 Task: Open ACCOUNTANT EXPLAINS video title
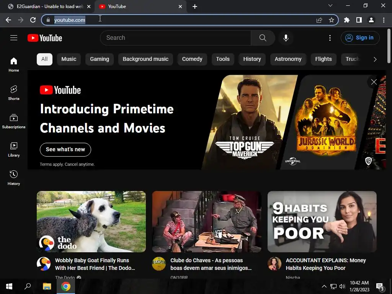326,264
